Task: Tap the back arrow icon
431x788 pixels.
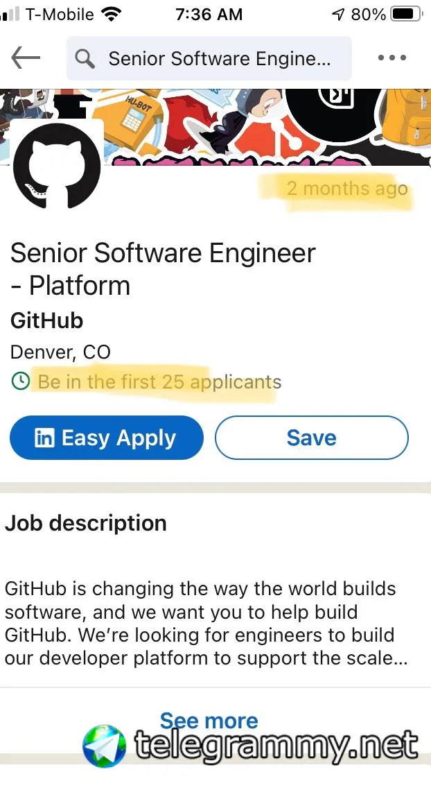Action: 26,58
